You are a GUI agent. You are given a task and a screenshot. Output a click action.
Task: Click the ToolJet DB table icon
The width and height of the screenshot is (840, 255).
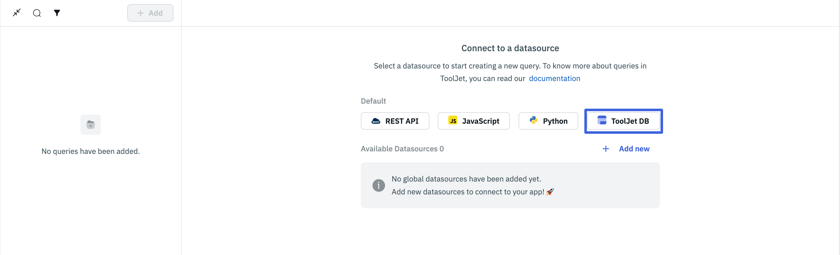(x=602, y=120)
